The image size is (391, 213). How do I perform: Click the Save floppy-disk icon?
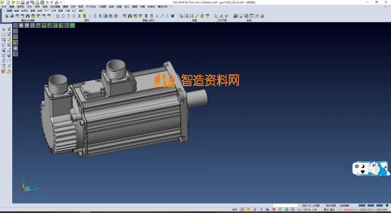point(22,2)
